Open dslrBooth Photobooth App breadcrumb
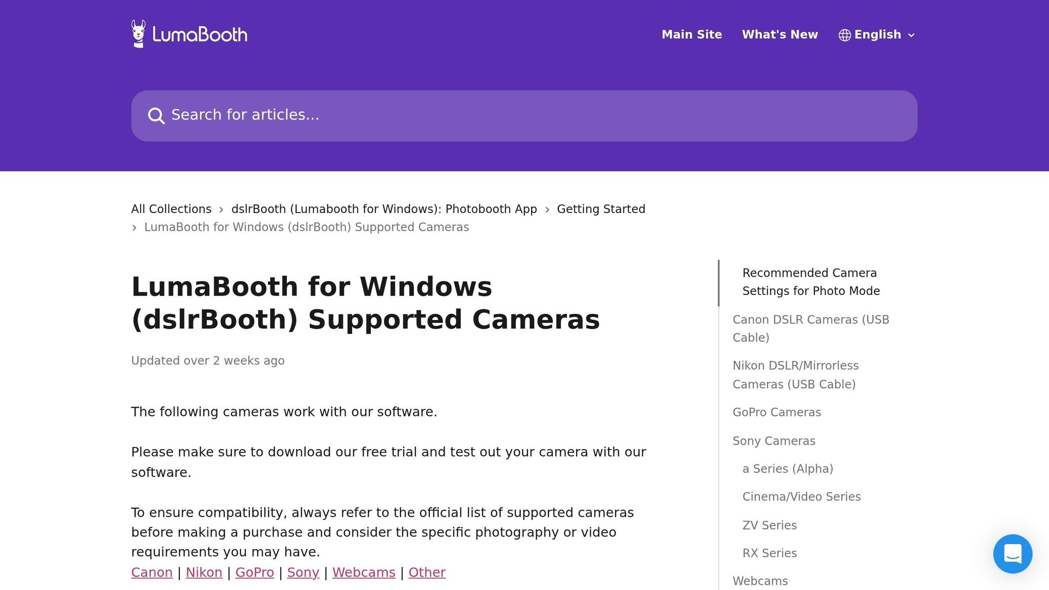 point(384,209)
